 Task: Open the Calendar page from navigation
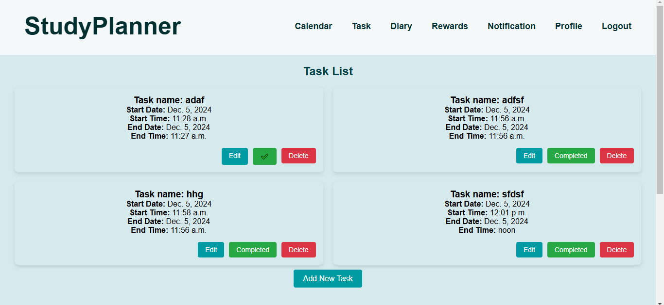click(x=313, y=26)
